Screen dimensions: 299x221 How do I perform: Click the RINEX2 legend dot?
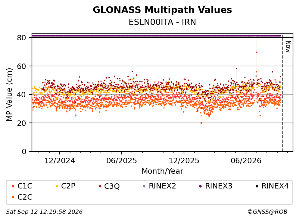pos(144,186)
